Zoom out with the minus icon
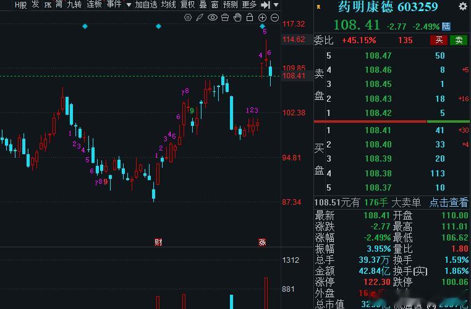Image resolution: width=471 pixels, height=309 pixels. click(275, 18)
